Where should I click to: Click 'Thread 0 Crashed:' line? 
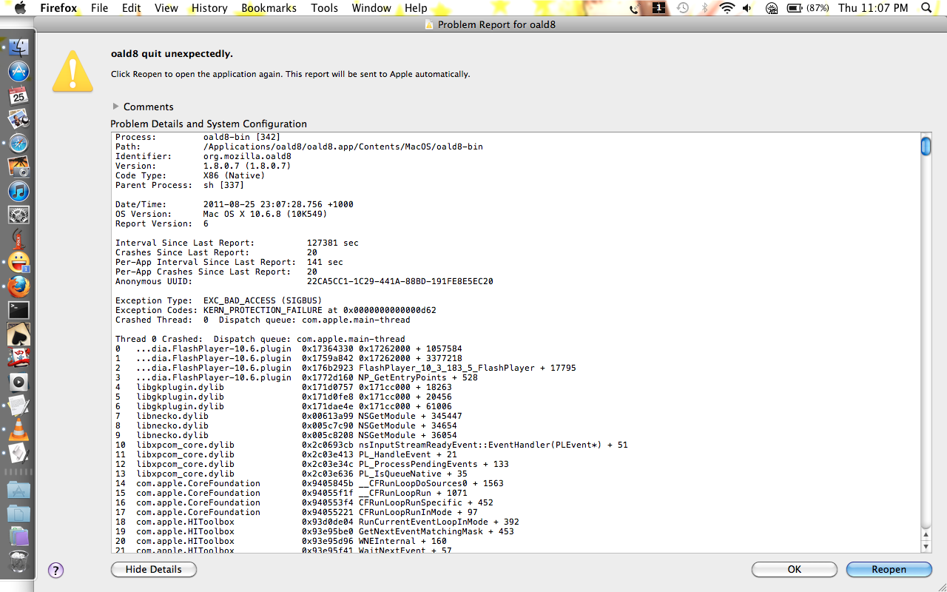coord(260,339)
